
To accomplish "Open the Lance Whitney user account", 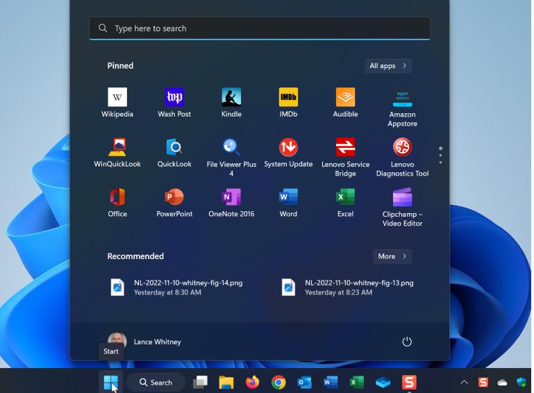I will (144, 342).
